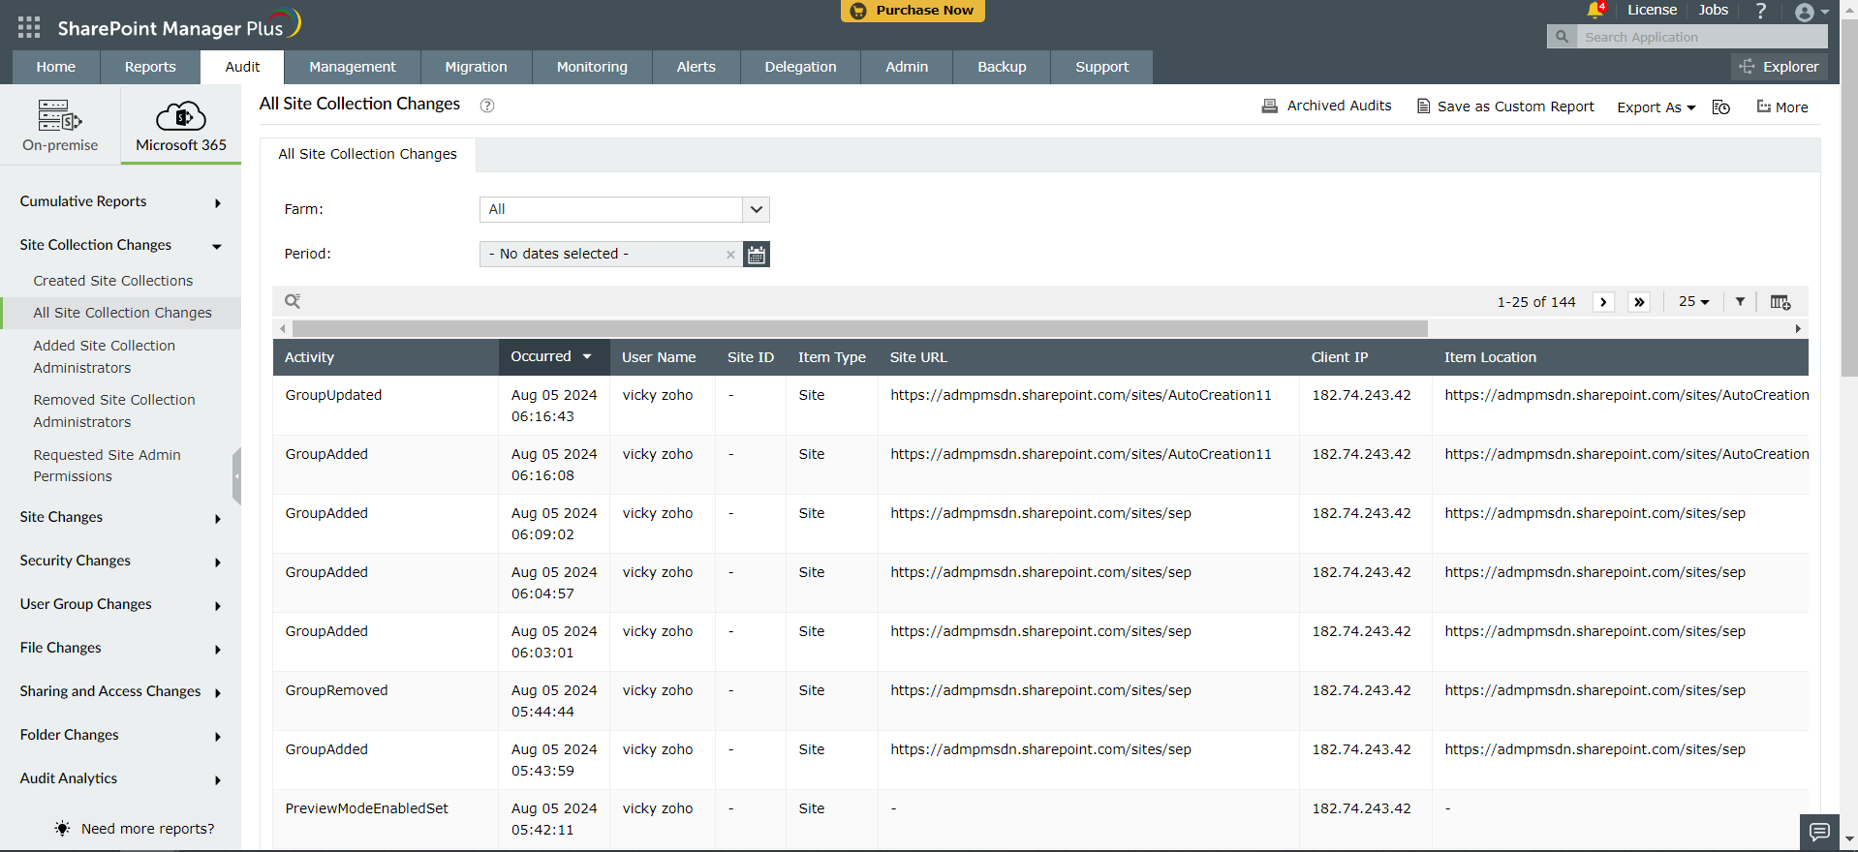The width and height of the screenshot is (1858, 852).
Task: Open the app launcher grid icon
Action: pos(29,27)
